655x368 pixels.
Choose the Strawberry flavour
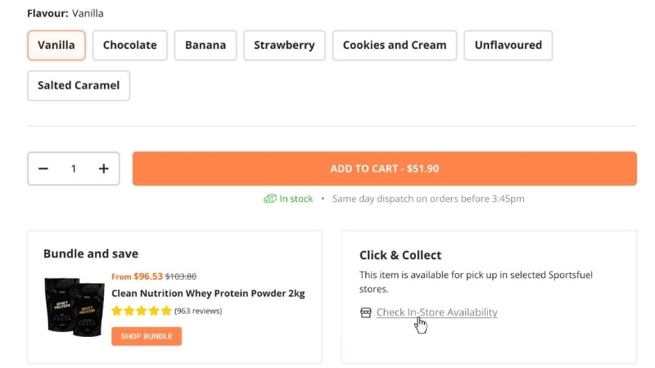[x=284, y=46]
